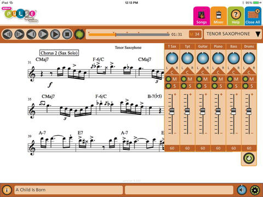The height and width of the screenshot is (197, 263).
Task: Click the empty field beside song title
Action: (x=179, y=190)
